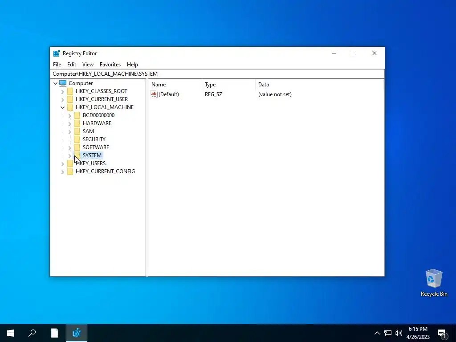The image size is (456, 342).
Task: Click the HKEY_CLASSES_ROOT folder icon
Action: 70,91
